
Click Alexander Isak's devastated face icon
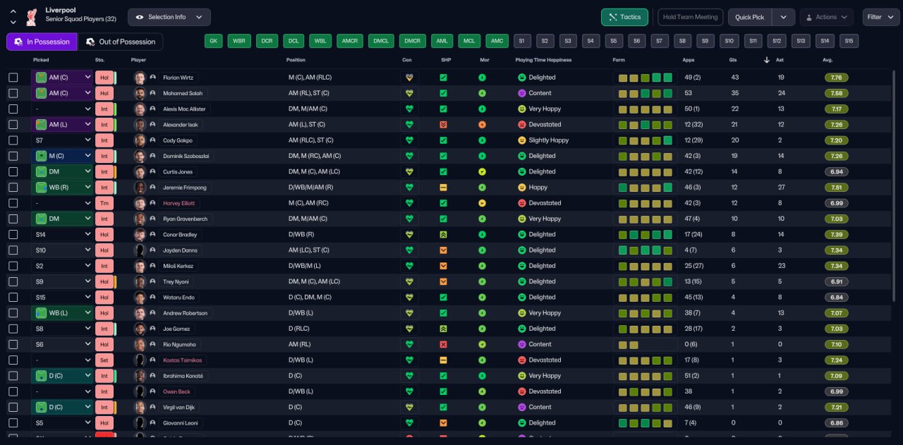(522, 124)
